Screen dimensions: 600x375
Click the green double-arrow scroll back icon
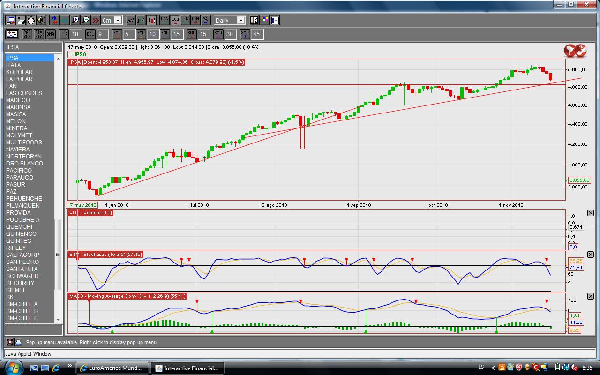[65, 21]
